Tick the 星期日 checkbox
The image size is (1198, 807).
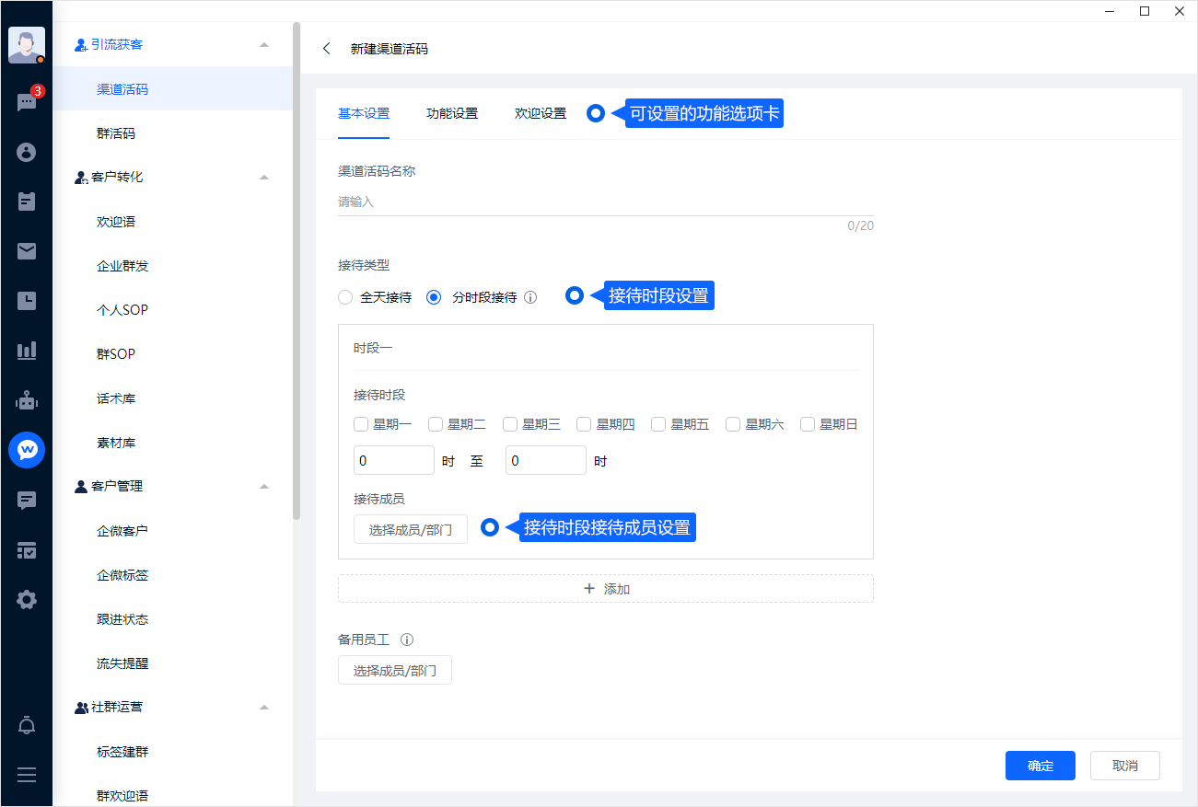808,424
